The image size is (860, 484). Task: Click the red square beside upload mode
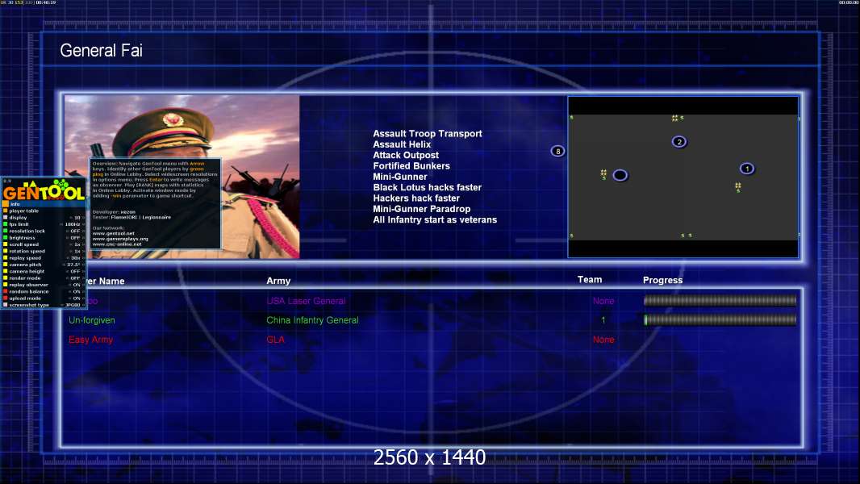[x=6, y=298]
